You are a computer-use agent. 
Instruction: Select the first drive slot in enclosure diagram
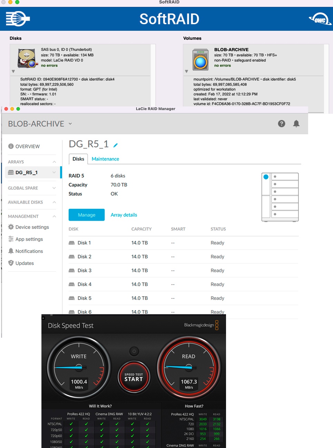pos(285,177)
